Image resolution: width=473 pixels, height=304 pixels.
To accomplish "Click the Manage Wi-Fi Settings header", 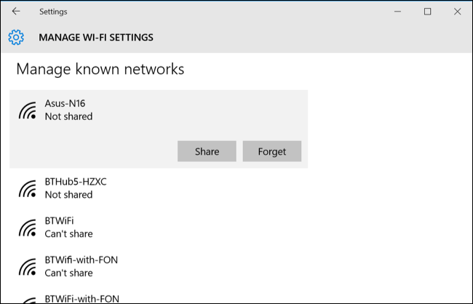I will (x=96, y=37).
